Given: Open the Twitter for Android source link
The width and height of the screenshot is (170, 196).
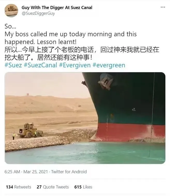Looking at the screenshot, I should (x=69, y=172).
